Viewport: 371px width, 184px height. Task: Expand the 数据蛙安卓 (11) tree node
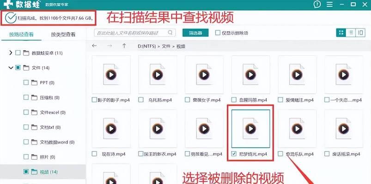pyautogui.click(x=11, y=53)
